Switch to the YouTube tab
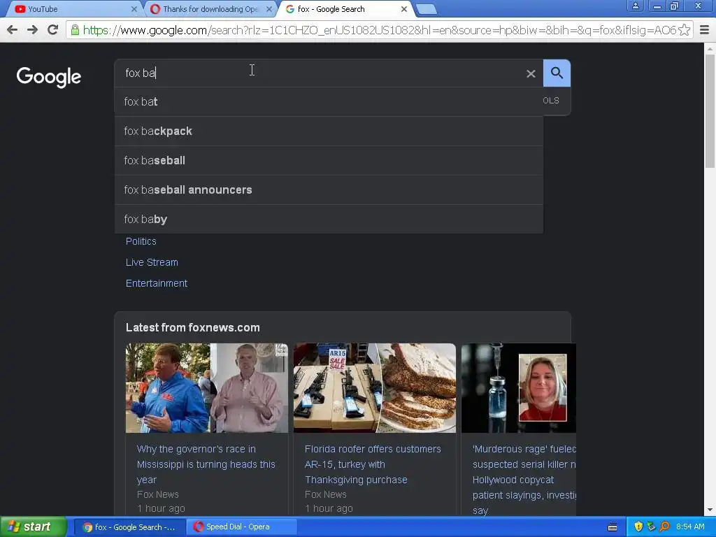716x537 pixels. coord(73,9)
